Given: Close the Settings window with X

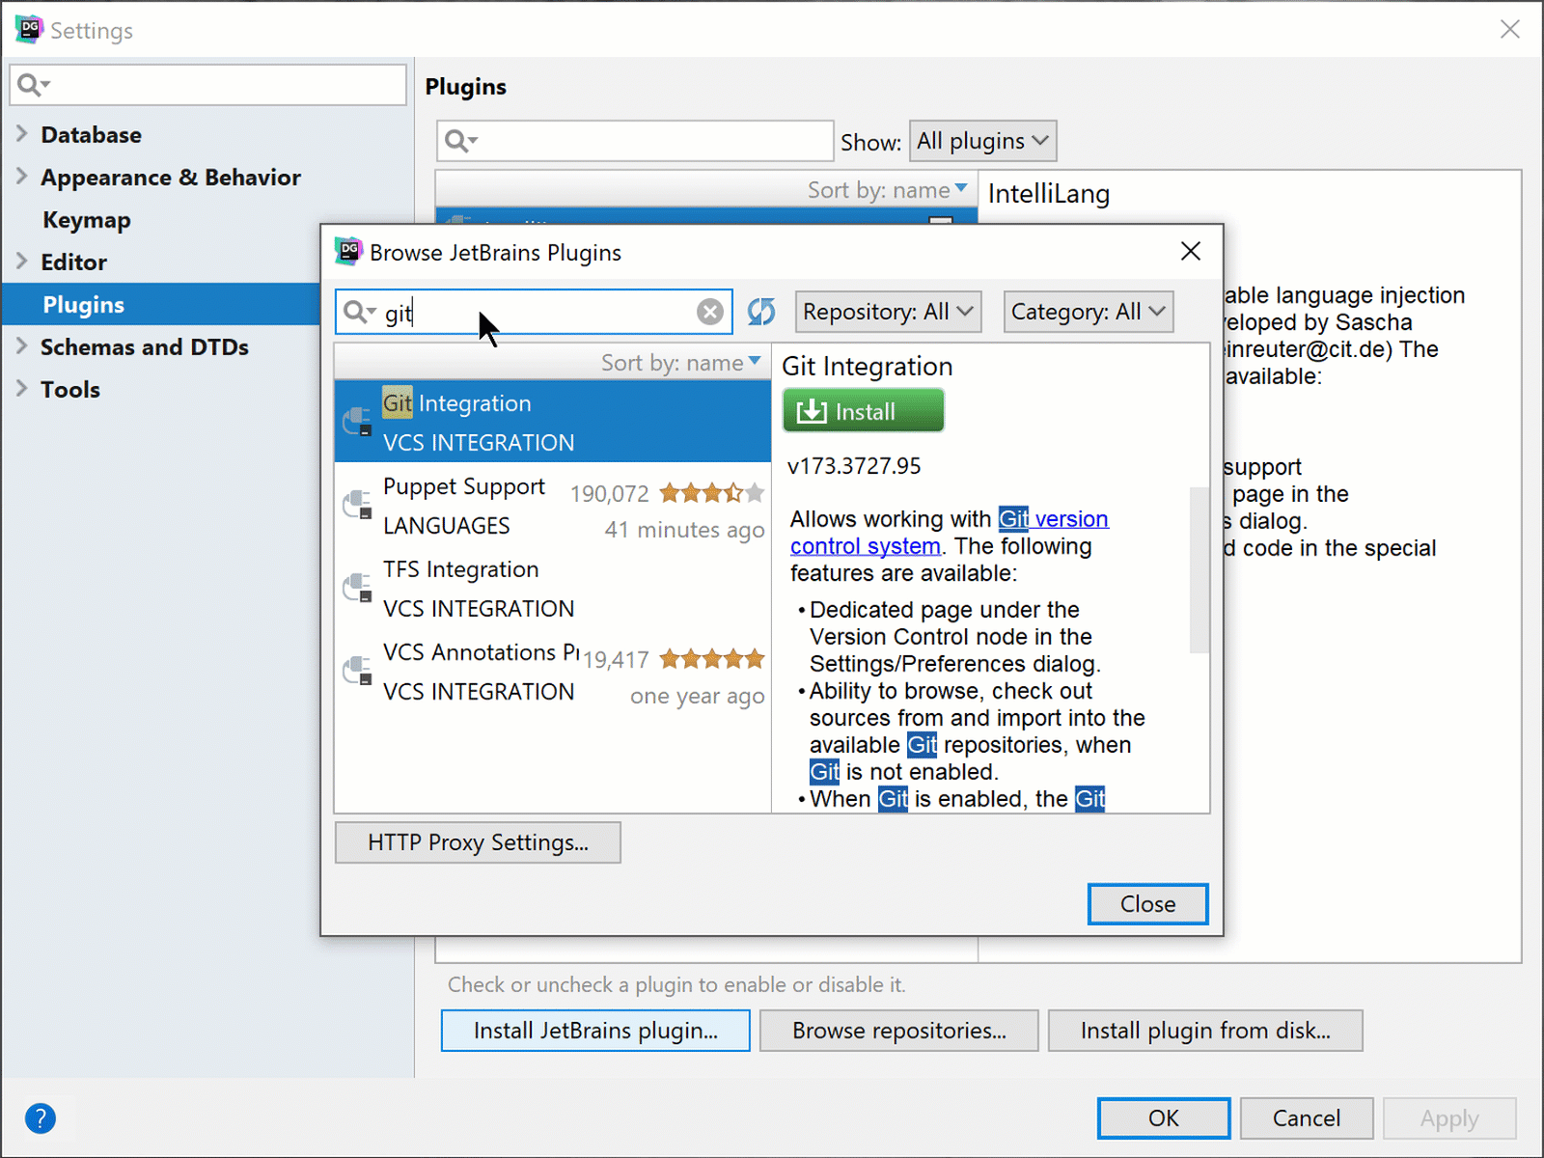Looking at the screenshot, I should click(1510, 29).
